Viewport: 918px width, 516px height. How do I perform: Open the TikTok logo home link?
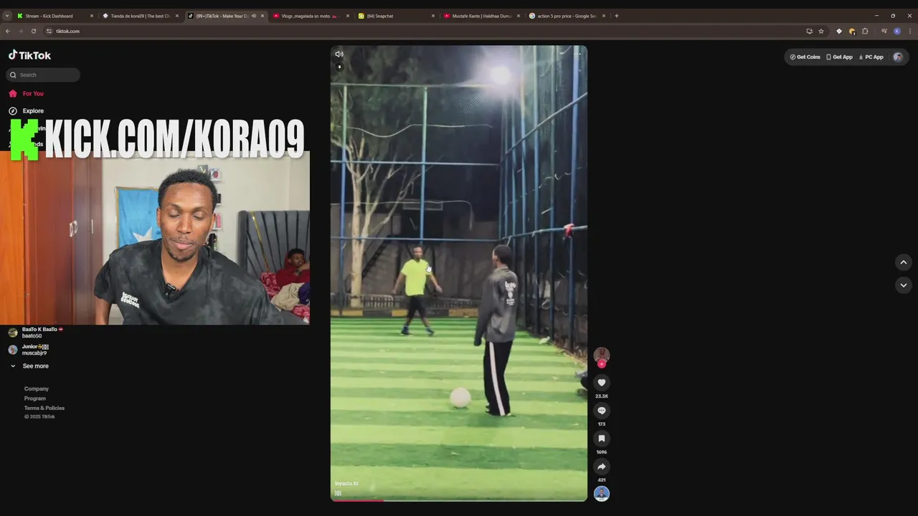pos(29,55)
